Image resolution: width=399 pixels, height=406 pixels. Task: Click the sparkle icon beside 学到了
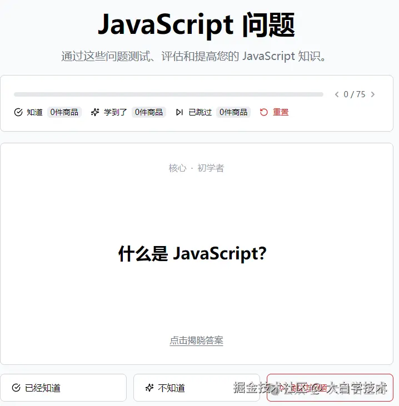[x=95, y=112]
